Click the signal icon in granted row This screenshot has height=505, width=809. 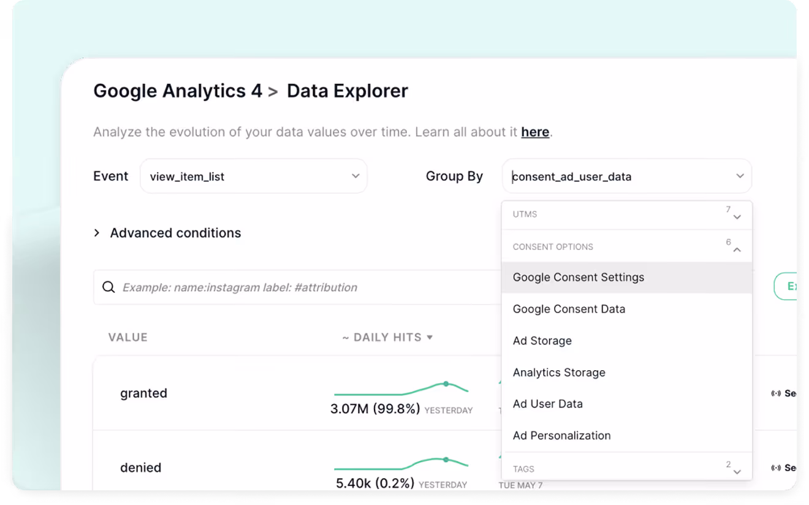[x=775, y=393]
